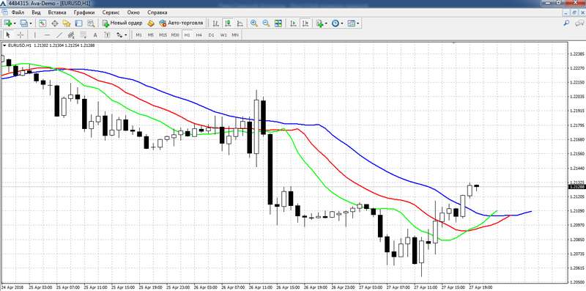The image size is (586, 291).
Task: Open the search magnifier at top right
Action: point(566,23)
